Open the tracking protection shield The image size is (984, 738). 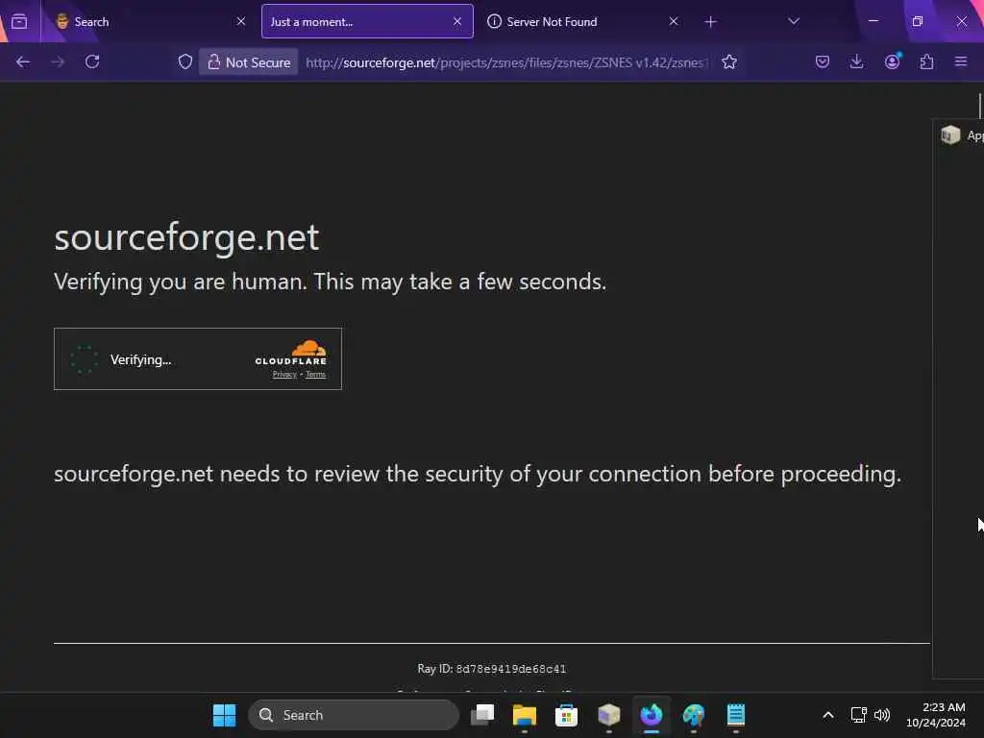point(185,61)
